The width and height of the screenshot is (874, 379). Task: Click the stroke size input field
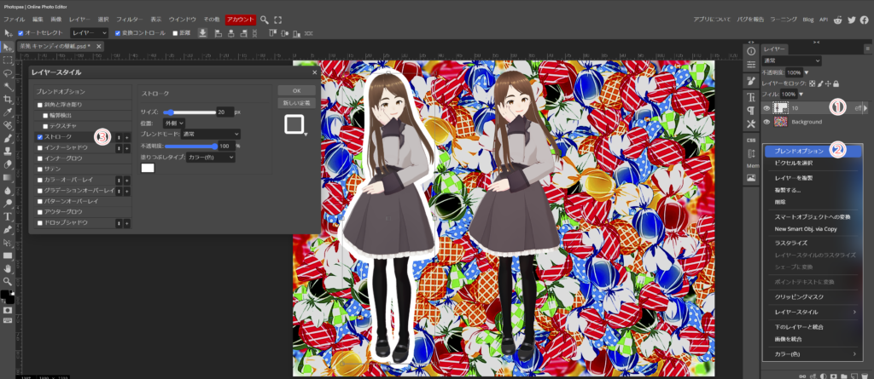(224, 112)
